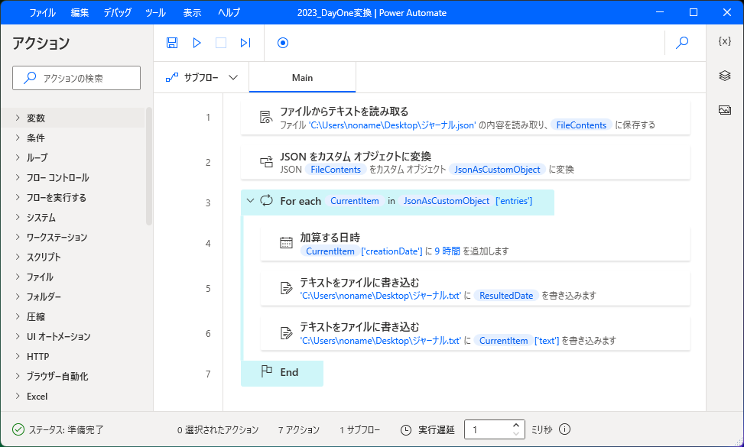Increase run delay with up arrow
This screenshot has width=744, height=447.
click(517, 425)
